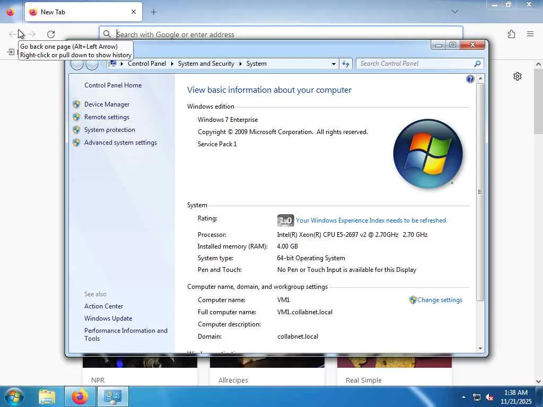Open Firefox extensions puzzle icon
This screenshot has width=543, height=407.
[x=511, y=34]
